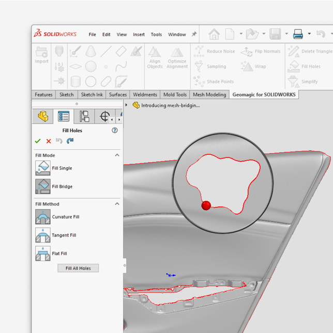Click the undo arrow in Fill Holes panel
This screenshot has width=333, height=333.
click(x=59, y=141)
